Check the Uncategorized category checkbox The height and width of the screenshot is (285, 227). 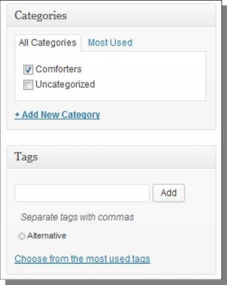(x=28, y=84)
